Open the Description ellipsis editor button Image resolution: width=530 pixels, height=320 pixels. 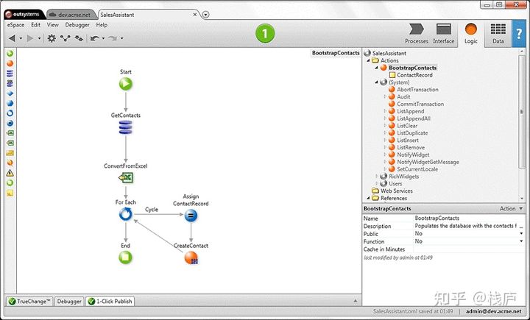(521, 226)
